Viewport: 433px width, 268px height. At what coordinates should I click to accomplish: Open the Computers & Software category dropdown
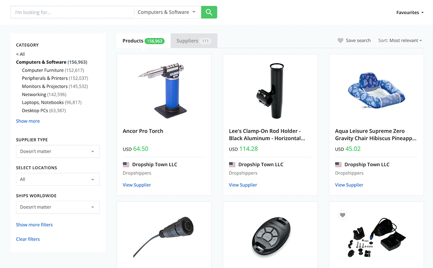point(167,12)
